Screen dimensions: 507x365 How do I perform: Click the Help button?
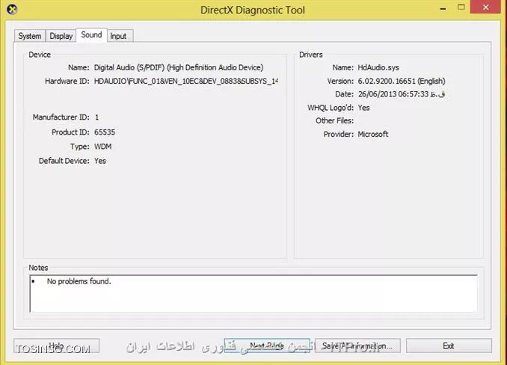click(57, 346)
